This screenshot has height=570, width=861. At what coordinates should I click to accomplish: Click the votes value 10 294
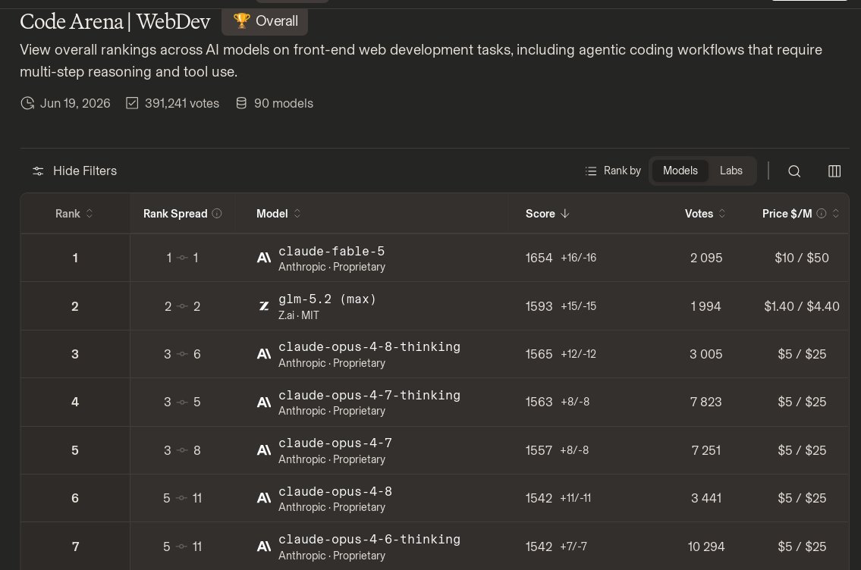pyautogui.click(x=706, y=547)
